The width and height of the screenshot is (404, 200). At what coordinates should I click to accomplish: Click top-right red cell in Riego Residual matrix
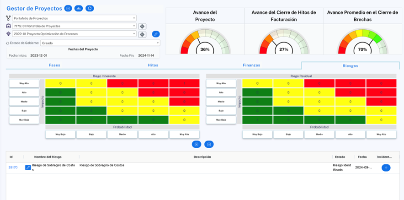click(x=381, y=83)
